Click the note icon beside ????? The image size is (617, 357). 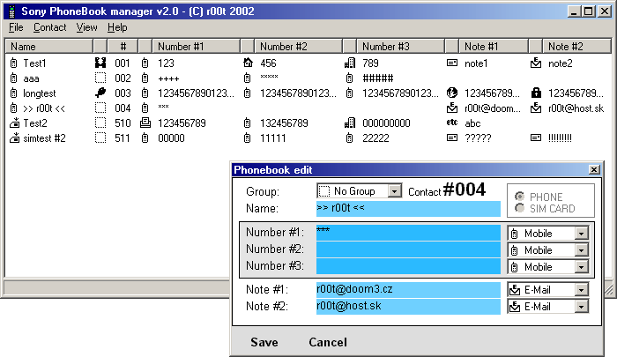coord(452,138)
